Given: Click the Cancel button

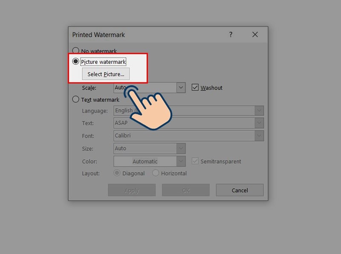Looking at the screenshot, I should (240, 190).
